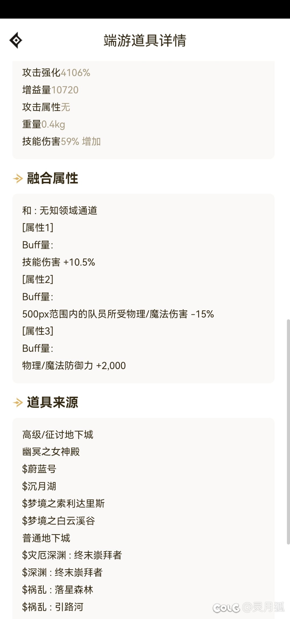Tap the diamond back icon in header
This screenshot has height=619, width=290.
pos(16,40)
